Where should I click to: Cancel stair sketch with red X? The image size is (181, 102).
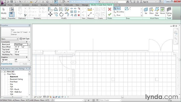tap(109, 9)
